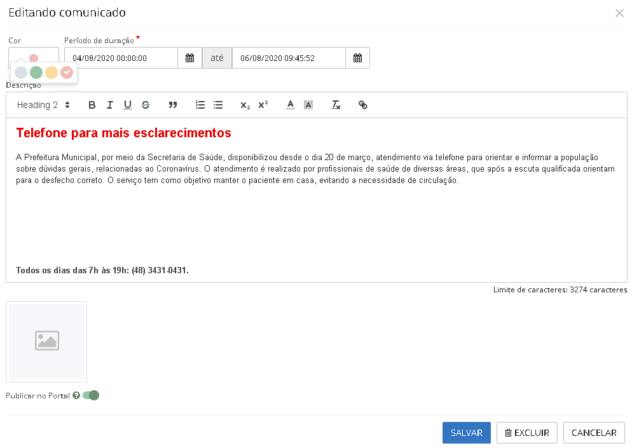Viewport: 632px width, 448px height.
Task: Open the Publicar no Portal help tooltip
Action: pyautogui.click(x=76, y=395)
